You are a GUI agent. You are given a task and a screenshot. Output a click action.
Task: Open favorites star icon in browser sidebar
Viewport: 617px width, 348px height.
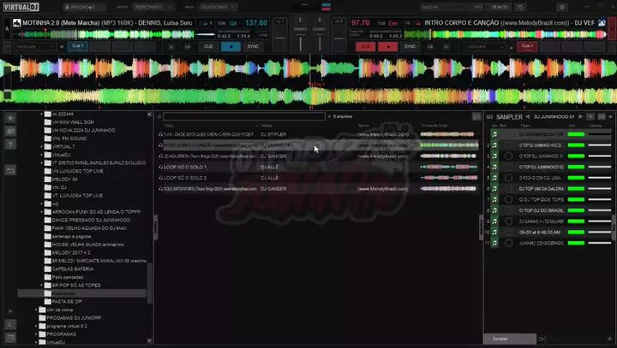[10, 117]
